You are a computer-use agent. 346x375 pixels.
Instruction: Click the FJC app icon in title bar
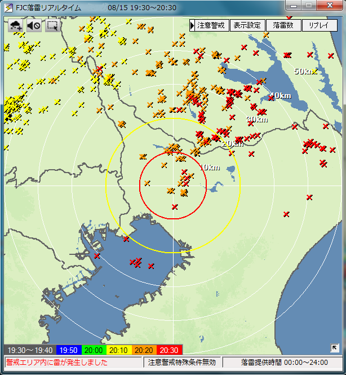(8, 8)
